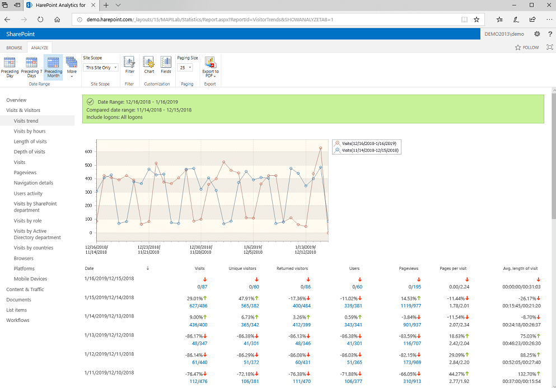Click visits value 627/486
556x388 pixels.
(199, 306)
